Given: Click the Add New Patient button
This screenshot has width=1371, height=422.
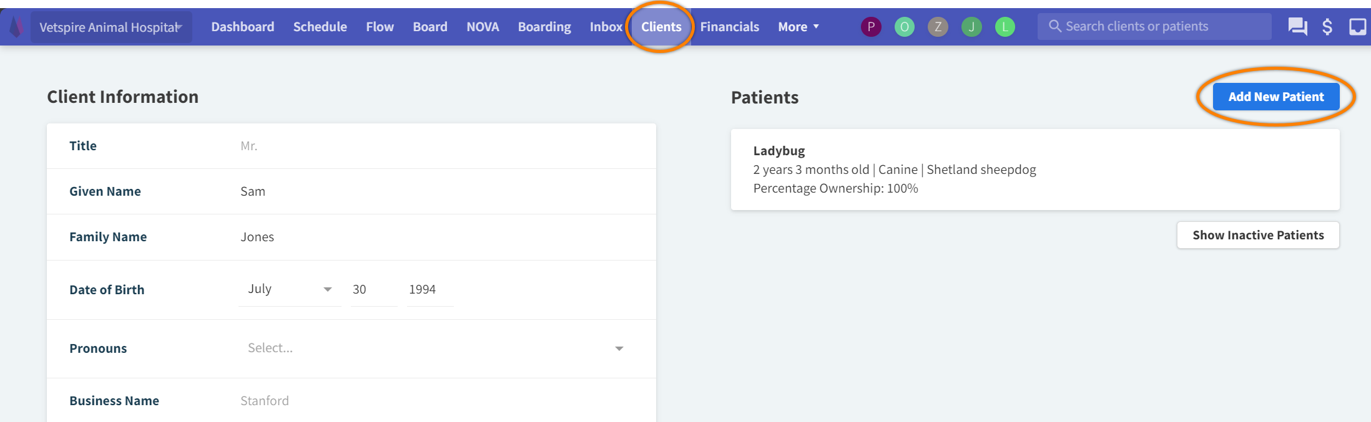Looking at the screenshot, I should pos(1275,97).
